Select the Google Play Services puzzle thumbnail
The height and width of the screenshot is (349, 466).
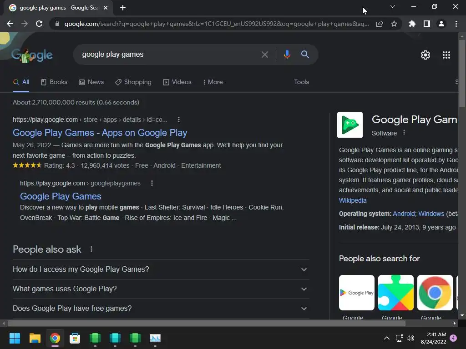pos(396,293)
